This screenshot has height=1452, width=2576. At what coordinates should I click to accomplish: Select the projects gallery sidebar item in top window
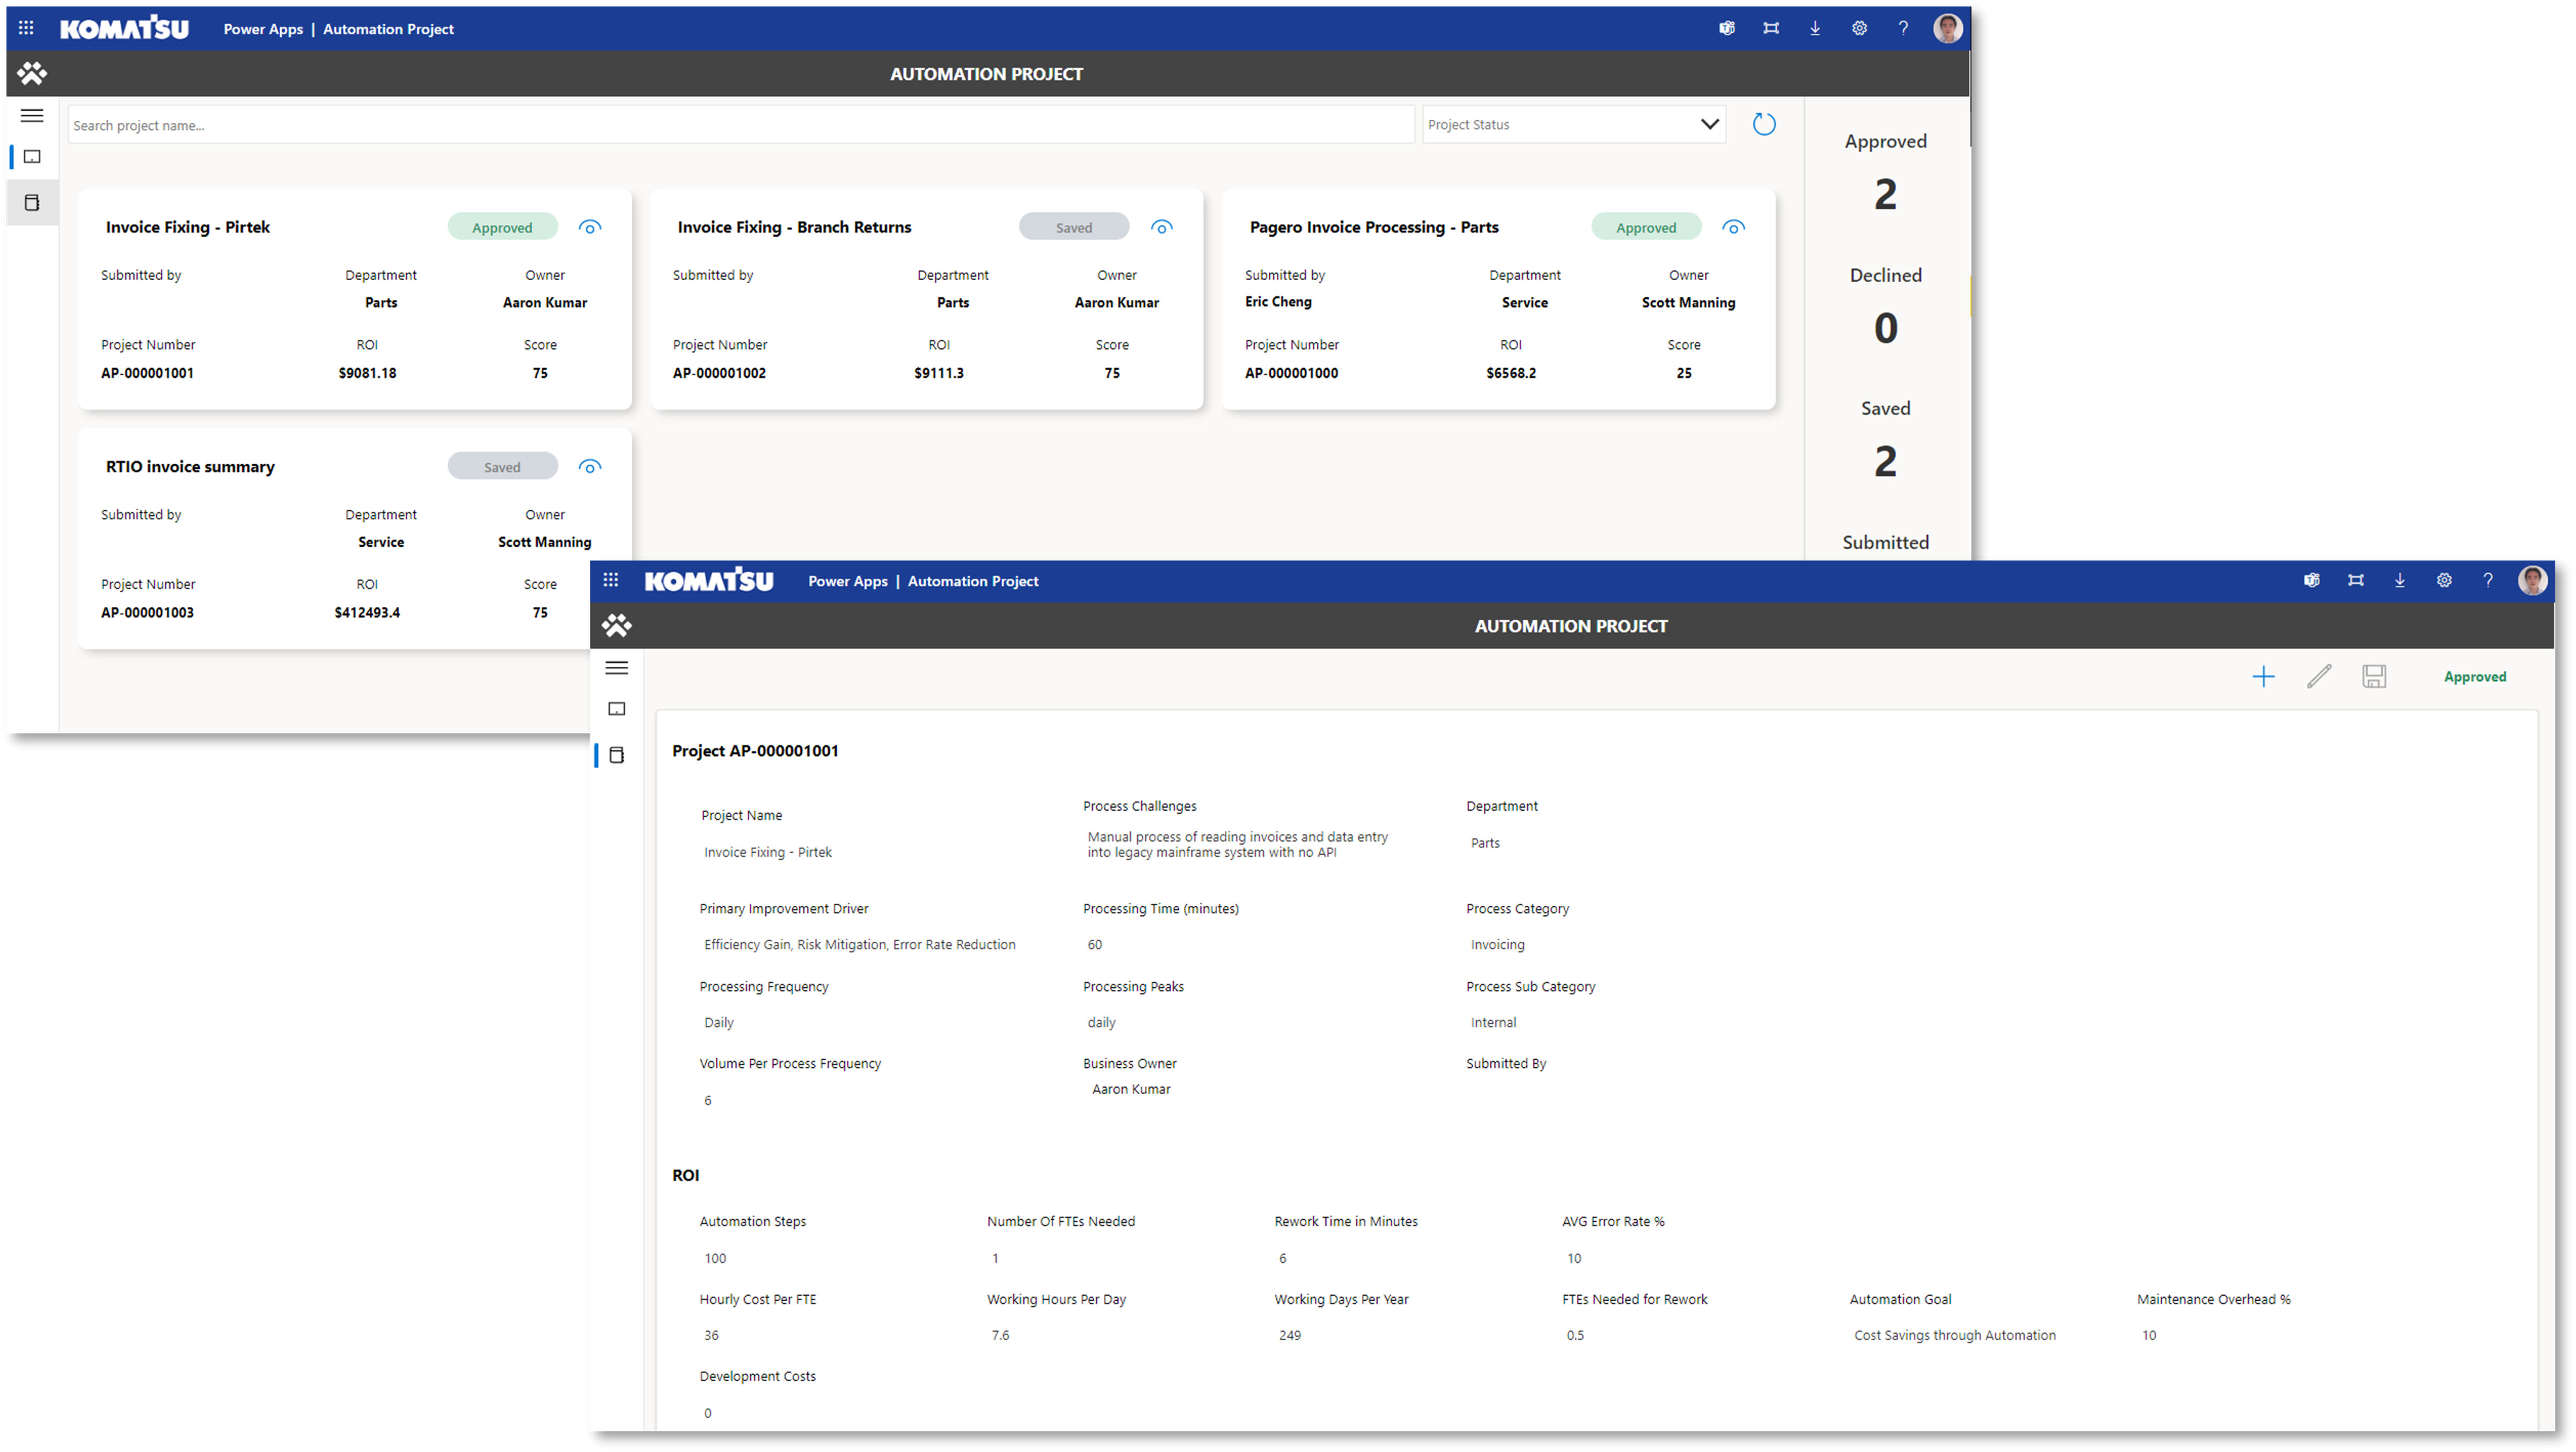32,157
